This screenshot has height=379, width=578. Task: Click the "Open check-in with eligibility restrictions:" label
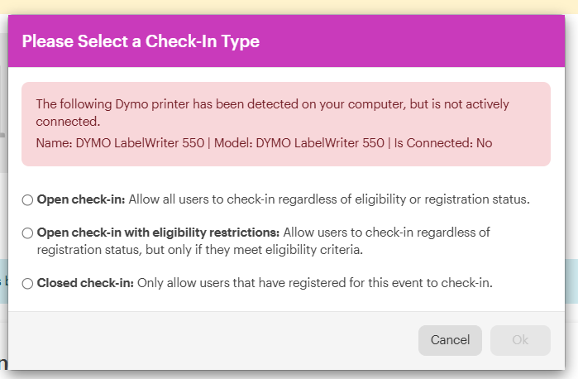point(158,232)
